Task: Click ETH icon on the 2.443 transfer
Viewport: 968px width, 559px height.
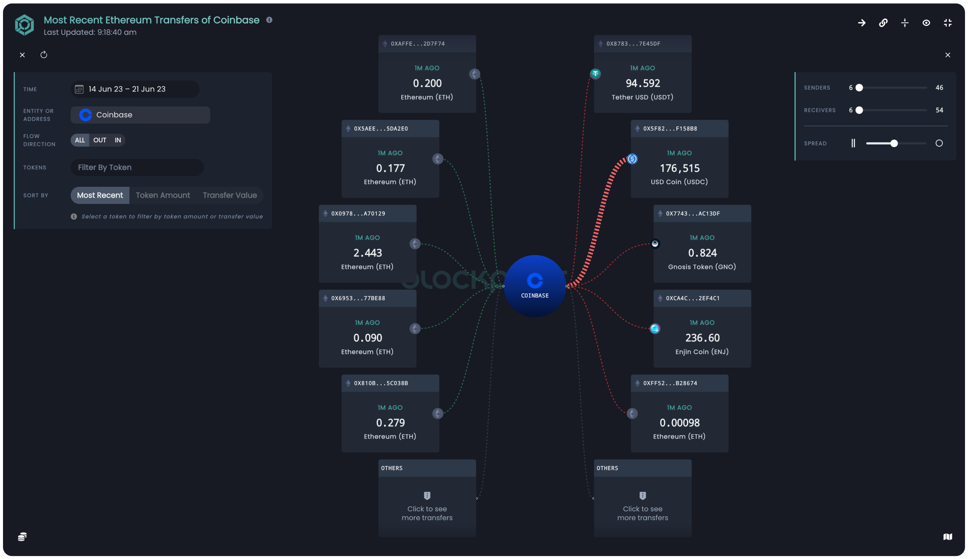Action: click(x=415, y=243)
